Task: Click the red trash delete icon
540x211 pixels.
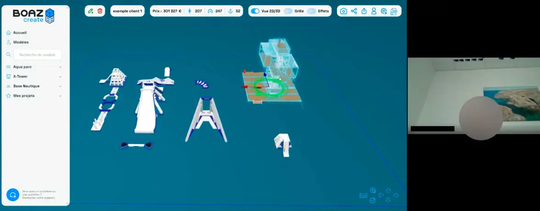Action: (100, 11)
